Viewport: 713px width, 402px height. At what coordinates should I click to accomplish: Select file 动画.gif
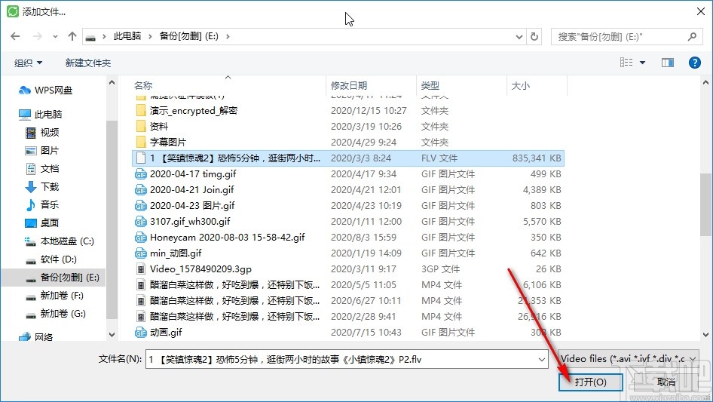point(158,333)
